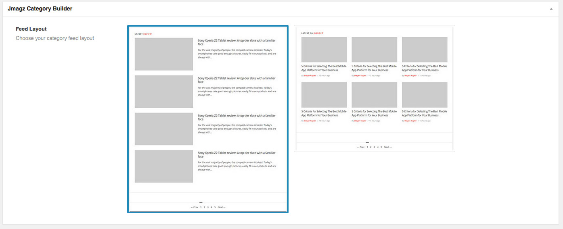This screenshot has width=563, height=229.
Task: Click the Jmagz Category Builder panel title
Action: click(x=40, y=8)
